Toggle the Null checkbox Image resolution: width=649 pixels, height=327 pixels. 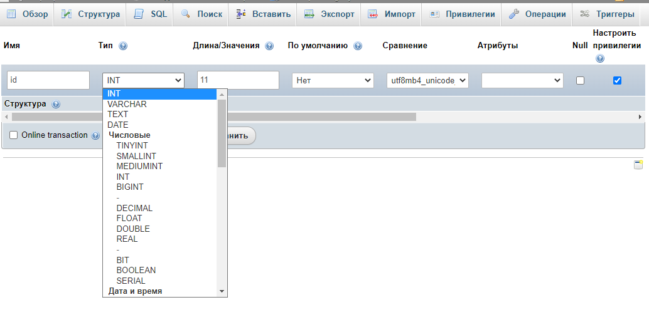(580, 80)
